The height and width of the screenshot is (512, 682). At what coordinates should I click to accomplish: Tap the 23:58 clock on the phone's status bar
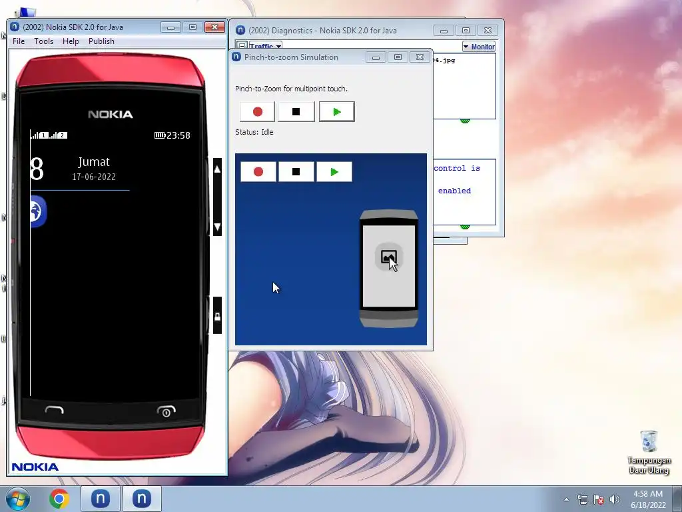point(178,135)
